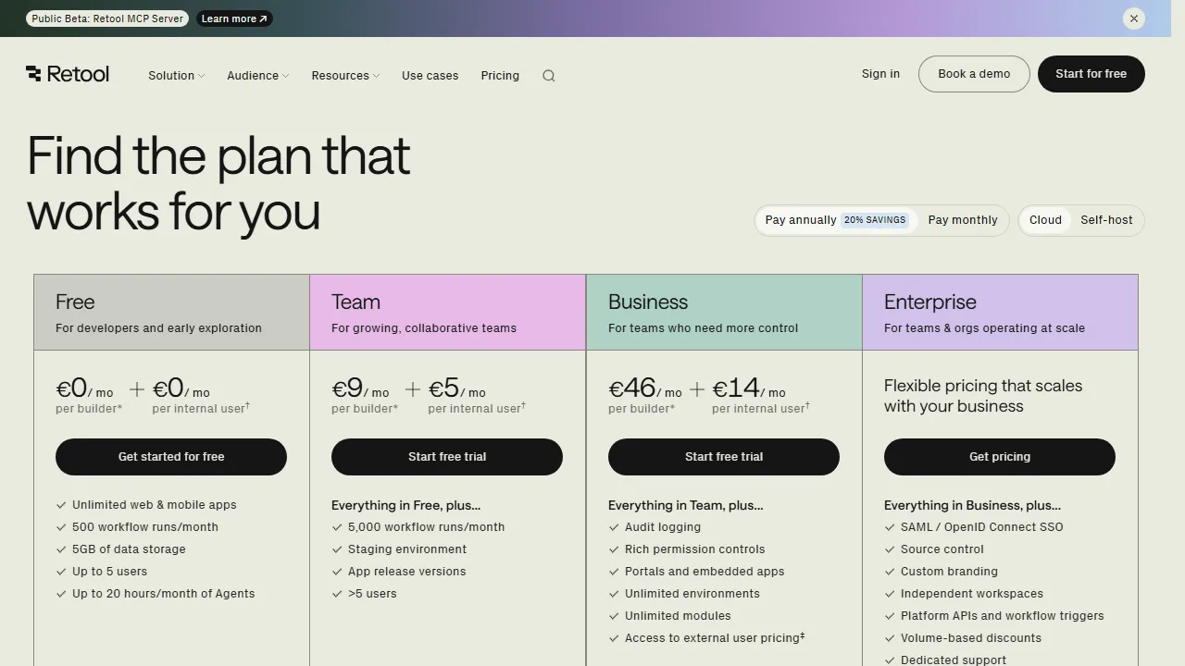Image resolution: width=1185 pixels, height=666 pixels.
Task: Click checkmark beside Staging environment
Action: pyautogui.click(x=337, y=549)
